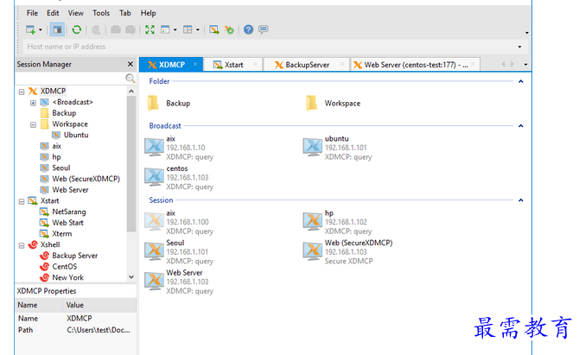Screen dimensions: 579x355
Task: Close the Session Manager panel
Action: 130,64
